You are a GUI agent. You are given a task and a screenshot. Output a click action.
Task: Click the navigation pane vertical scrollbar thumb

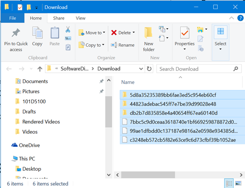click(109, 112)
